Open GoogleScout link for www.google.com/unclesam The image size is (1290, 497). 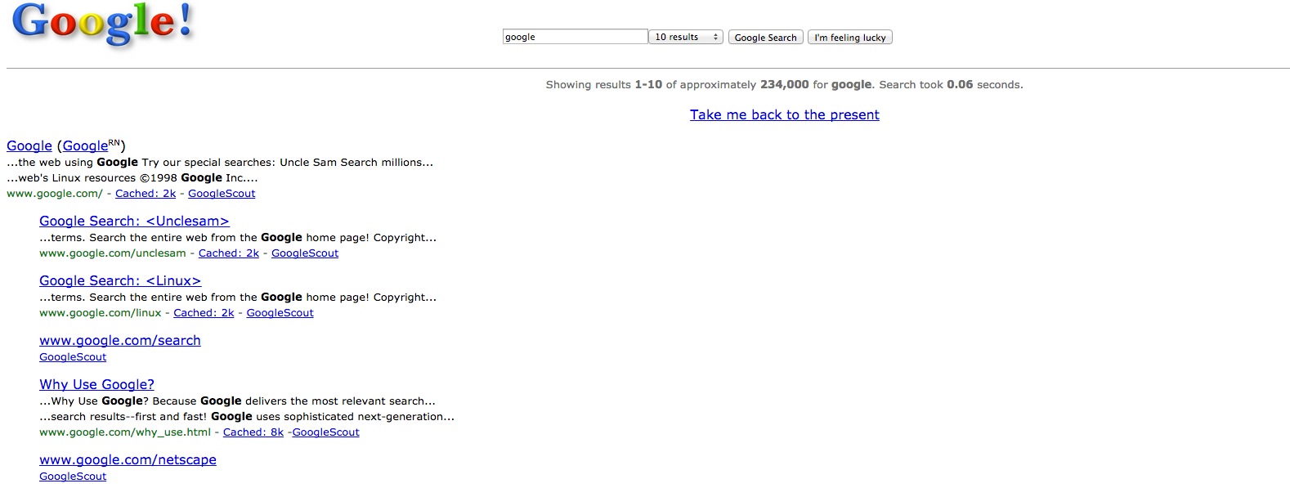point(305,253)
